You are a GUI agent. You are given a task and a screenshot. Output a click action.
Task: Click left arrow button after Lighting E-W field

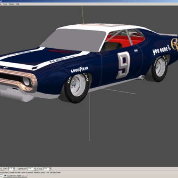click(x=35, y=169)
